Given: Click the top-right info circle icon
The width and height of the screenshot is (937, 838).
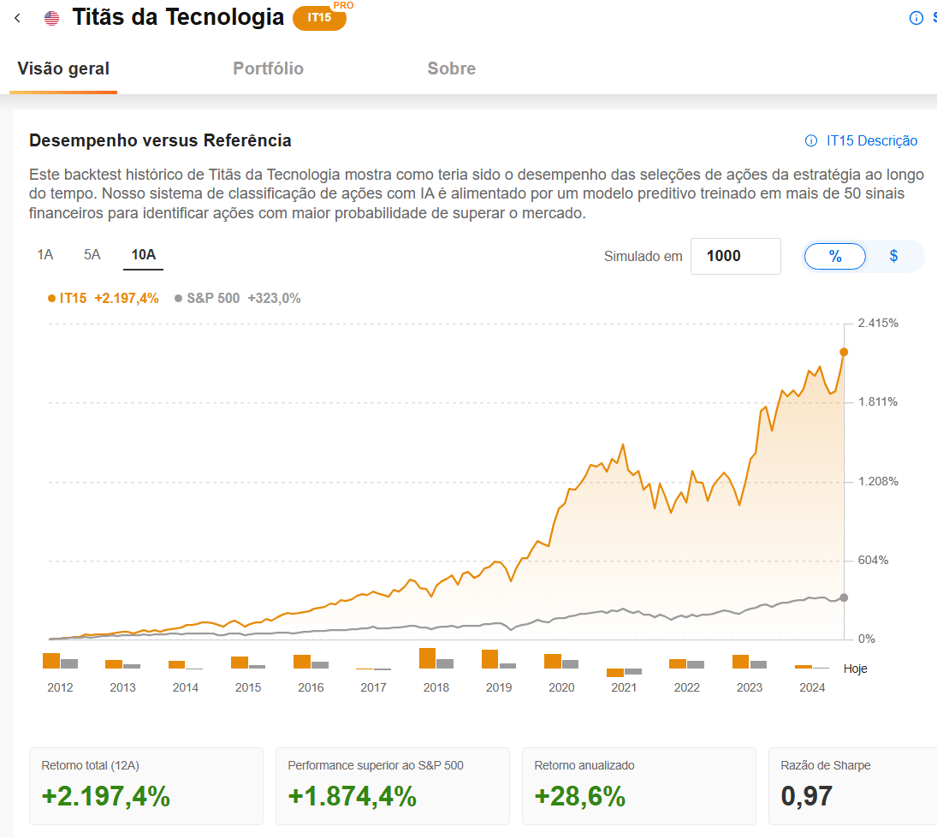Looking at the screenshot, I should coord(916,18).
